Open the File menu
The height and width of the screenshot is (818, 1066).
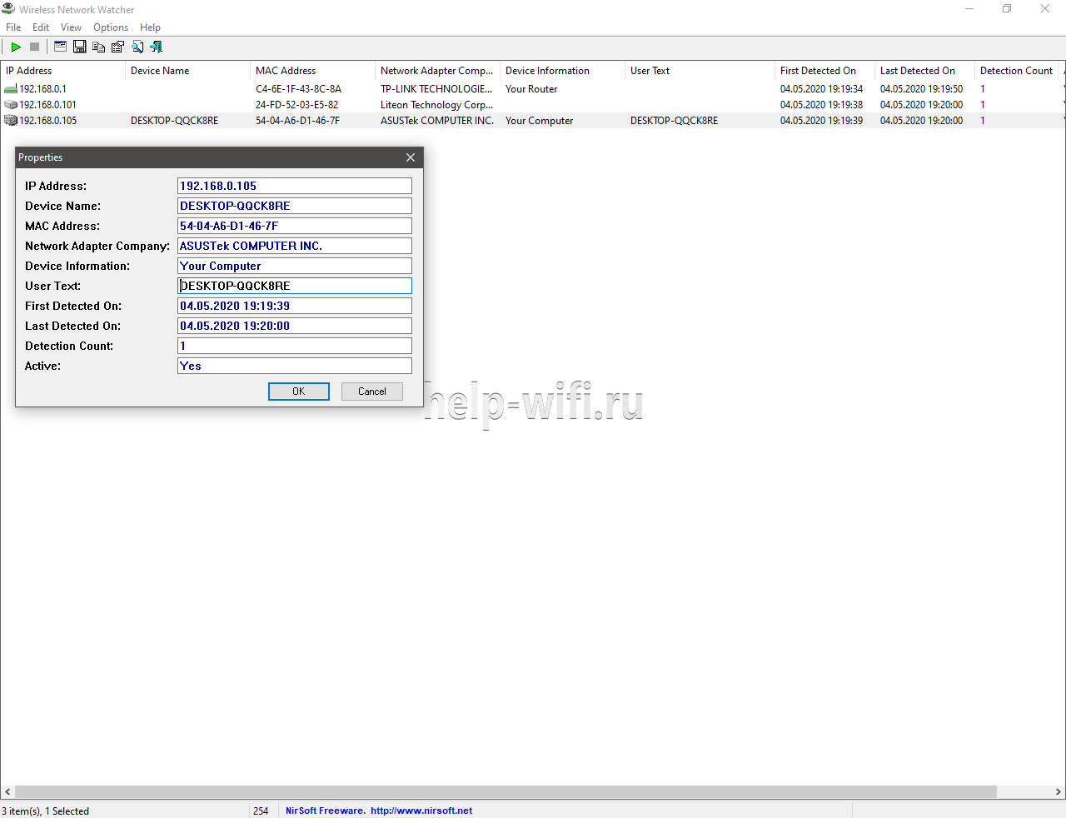(x=13, y=27)
